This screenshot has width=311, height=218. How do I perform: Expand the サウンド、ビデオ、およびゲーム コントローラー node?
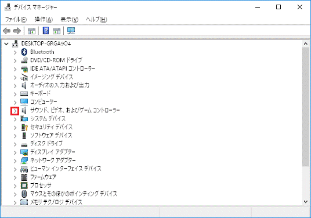click(15, 111)
